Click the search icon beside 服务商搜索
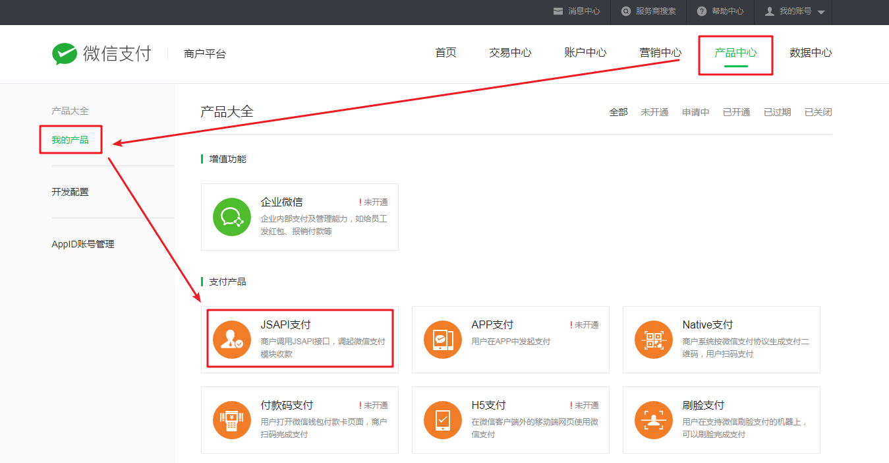This screenshot has height=463, width=889. pos(626,11)
